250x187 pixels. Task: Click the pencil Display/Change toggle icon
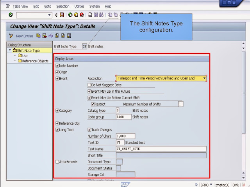pyautogui.click(x=11, y=36)
